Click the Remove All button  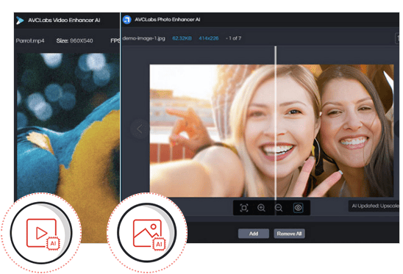pos(289,234)
